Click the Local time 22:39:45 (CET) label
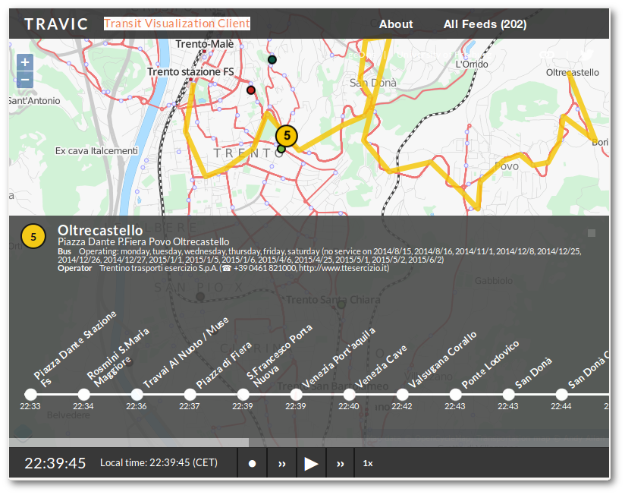This screenshot has height=495, width=625. pos(159,462)
